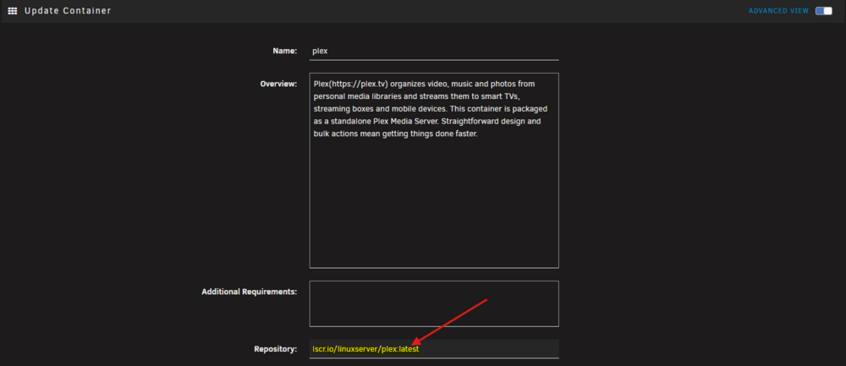Click inside the Overview text area
This screenshot has height=366, width=846.
tap(434, 171)
